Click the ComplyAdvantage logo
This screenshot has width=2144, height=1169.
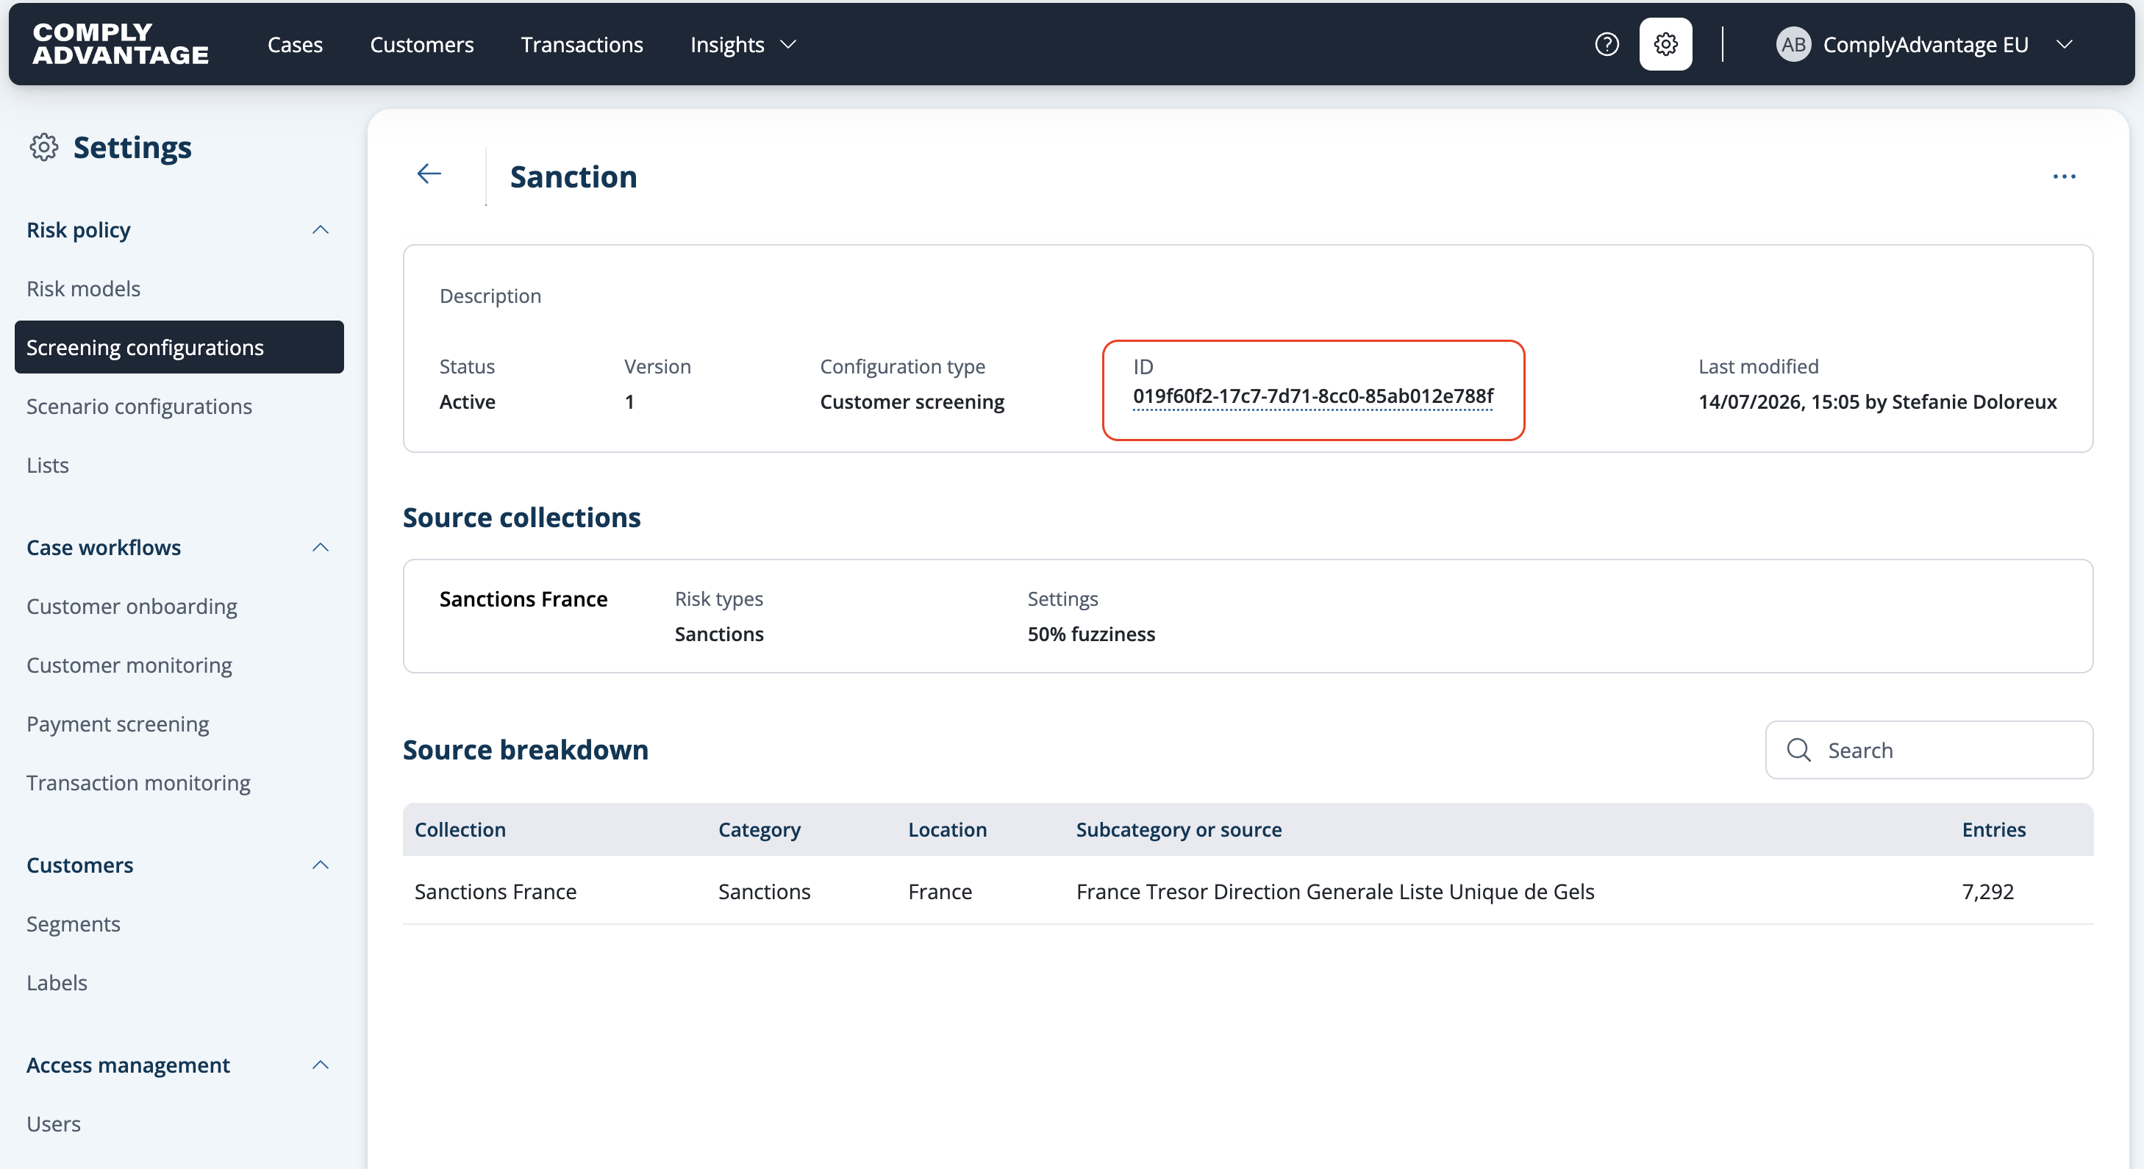pyautogui.click(x=121, y=44)
